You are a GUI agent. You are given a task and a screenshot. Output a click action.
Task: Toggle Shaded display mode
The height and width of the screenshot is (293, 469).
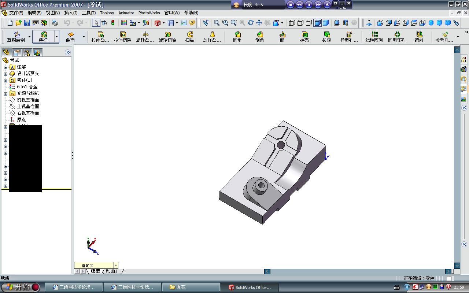(326, 23)
